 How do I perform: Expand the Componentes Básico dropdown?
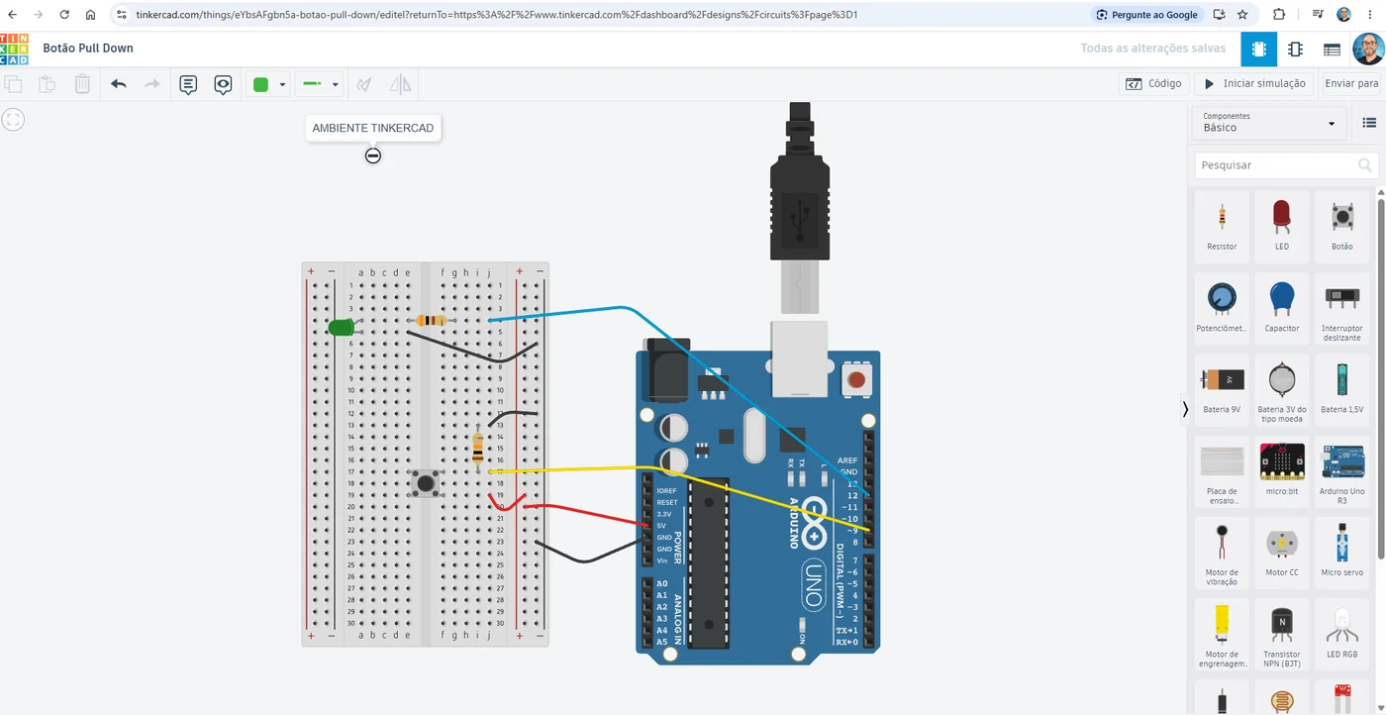click(x=1268, y=123)
